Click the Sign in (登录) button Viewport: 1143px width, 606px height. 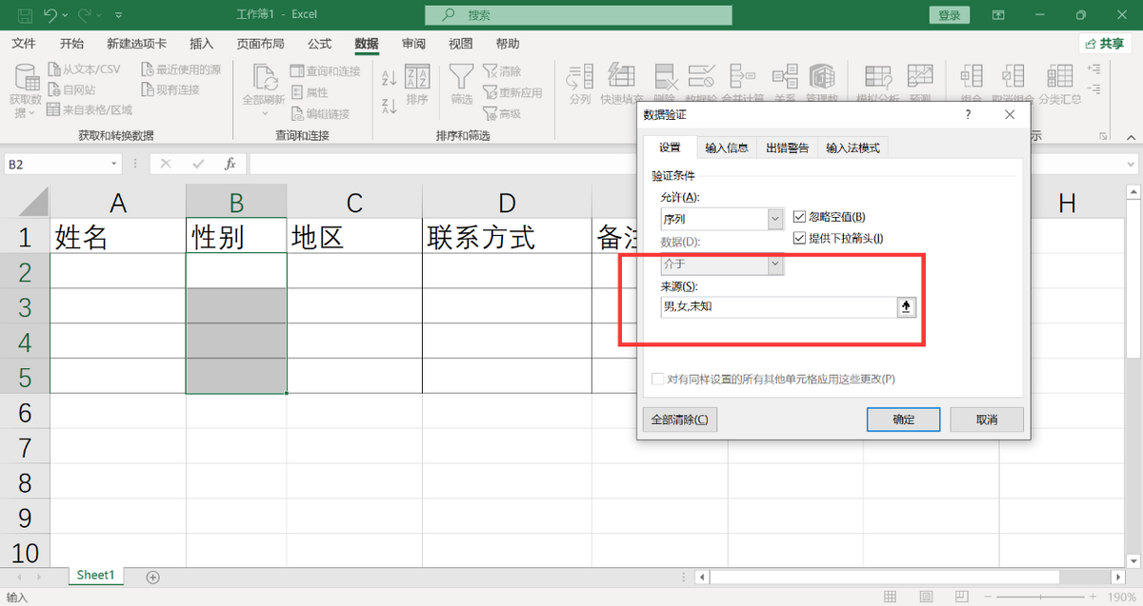[x=949, y=15]
